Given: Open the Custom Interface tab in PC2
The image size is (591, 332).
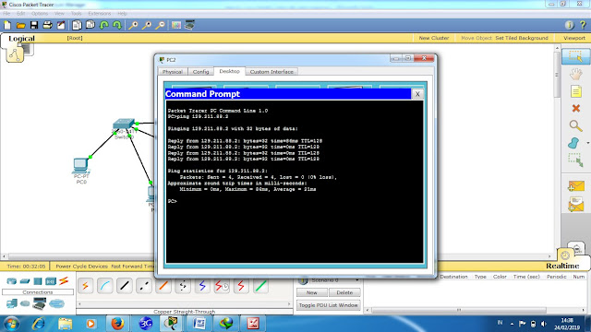Looking at the screenshot, I should (x=271, y=72).
